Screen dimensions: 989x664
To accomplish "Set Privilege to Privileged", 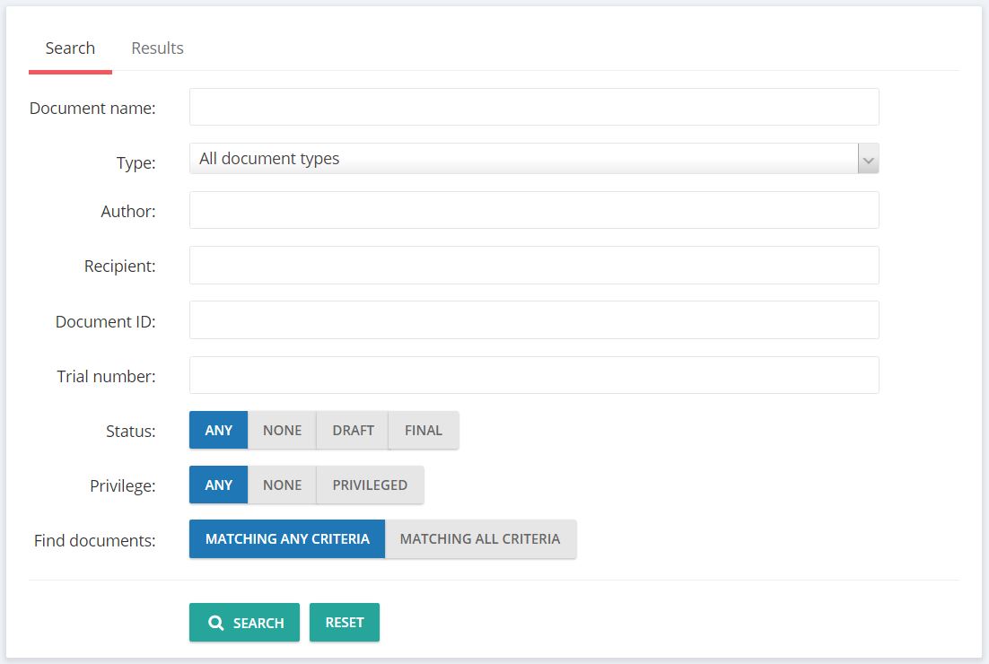I will 370,485.
